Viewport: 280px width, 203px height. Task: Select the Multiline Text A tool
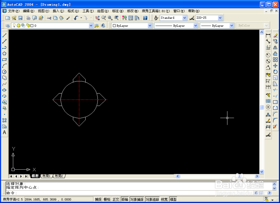tap(4, 132)
